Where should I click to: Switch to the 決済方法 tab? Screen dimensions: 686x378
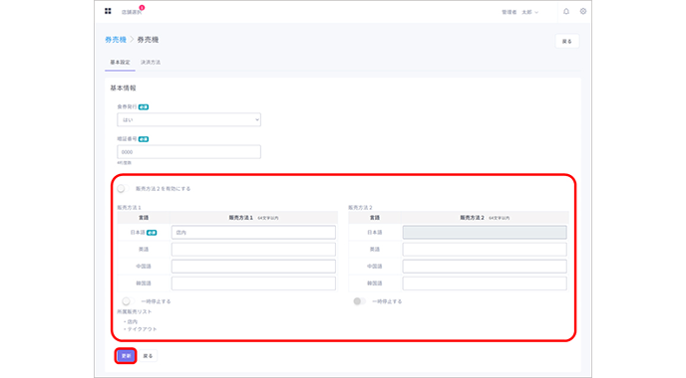coord(151,63)
